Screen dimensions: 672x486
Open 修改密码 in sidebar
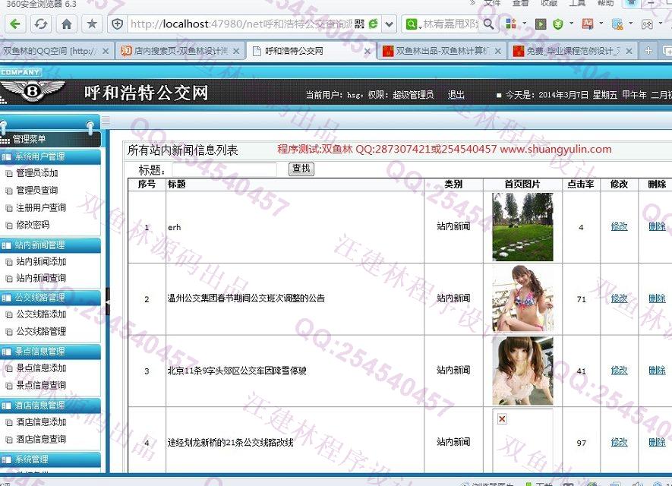(x=33, y=225)
